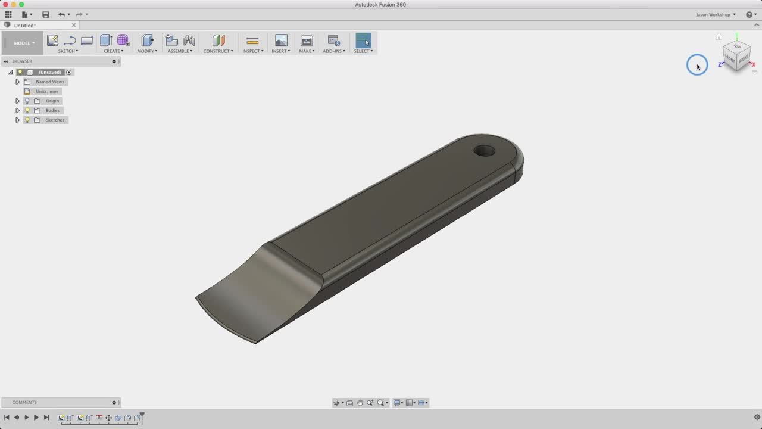This screenshot has height=429, width=762.
Task: Click the Home view icon near ViewCube
Action: click(719, 37)
